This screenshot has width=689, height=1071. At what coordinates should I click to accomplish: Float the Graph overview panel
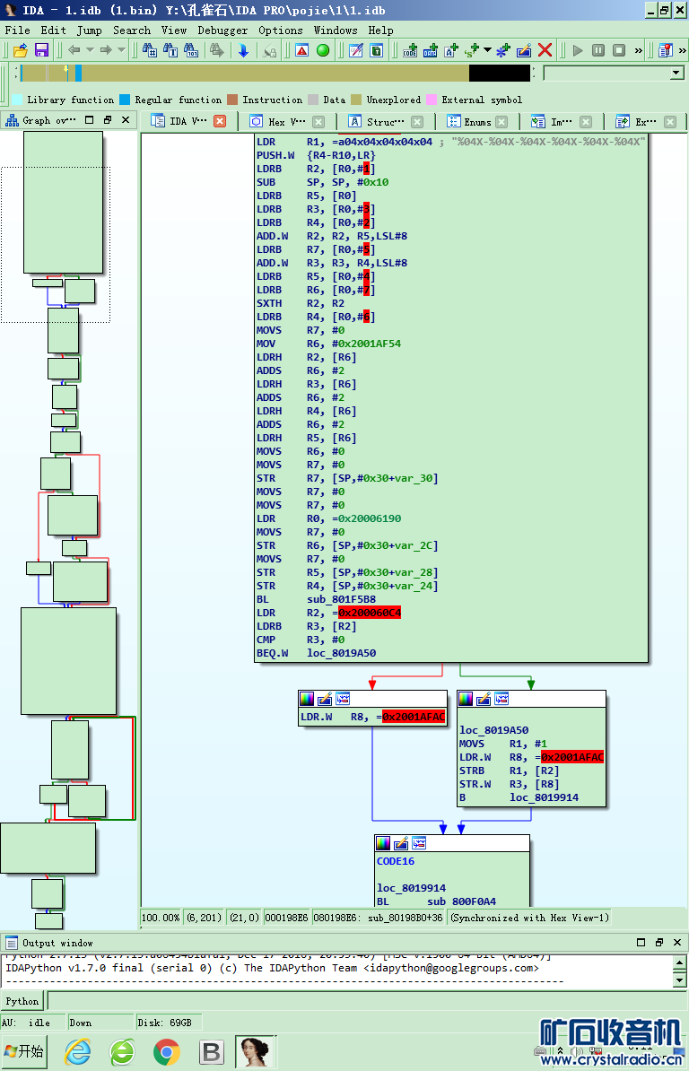[x=108, y=119]
